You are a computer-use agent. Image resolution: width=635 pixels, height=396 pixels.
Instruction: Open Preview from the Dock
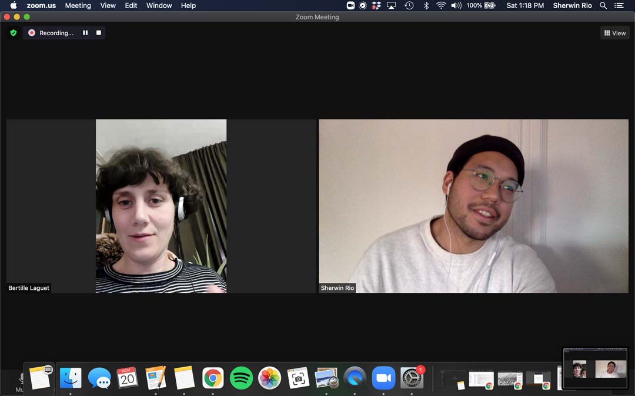pyautogui.click(x=326, y=378)
